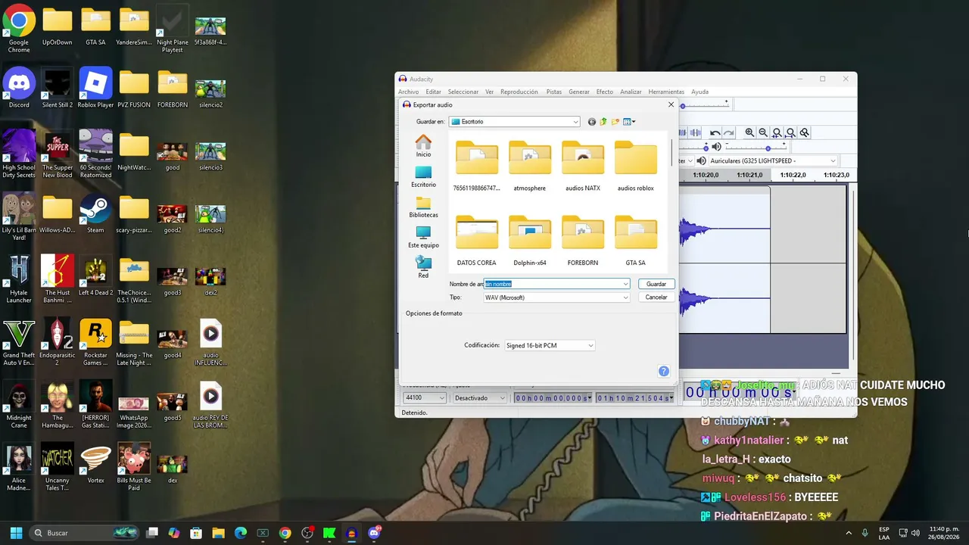Open Steam desktop shortcut

pyautogui.click(x=95, y=213)
